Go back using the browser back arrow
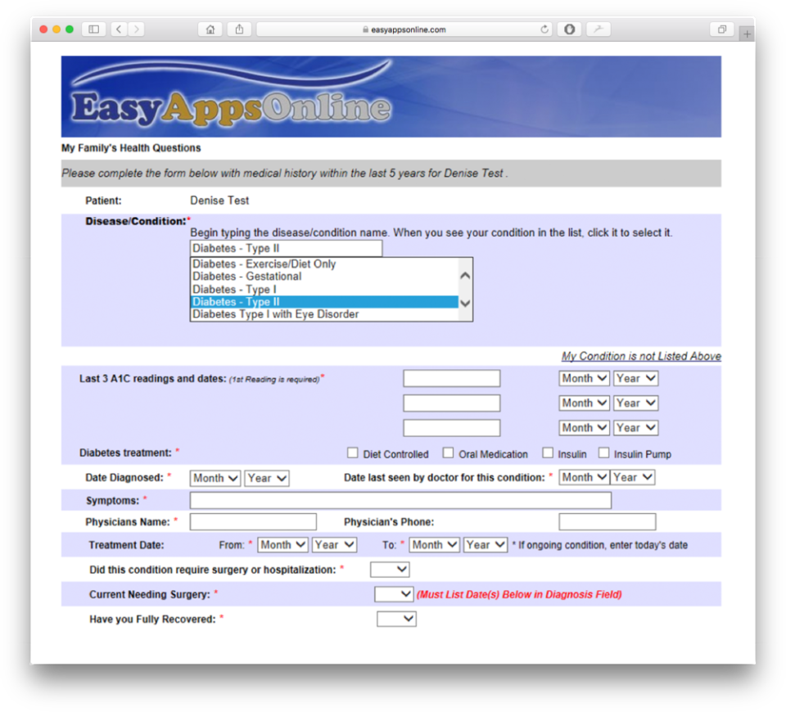This screenshot has height=712, width=786. point(119,29)
